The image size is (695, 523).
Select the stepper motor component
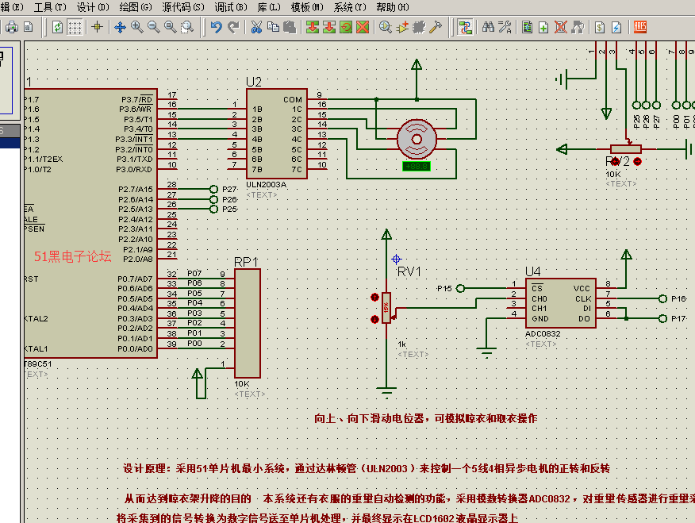click(x=417, y=139)
